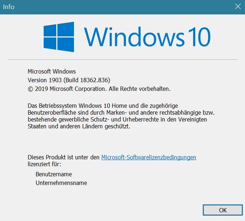Click the 'Unternehmensname' text

(x=61, y=183)
